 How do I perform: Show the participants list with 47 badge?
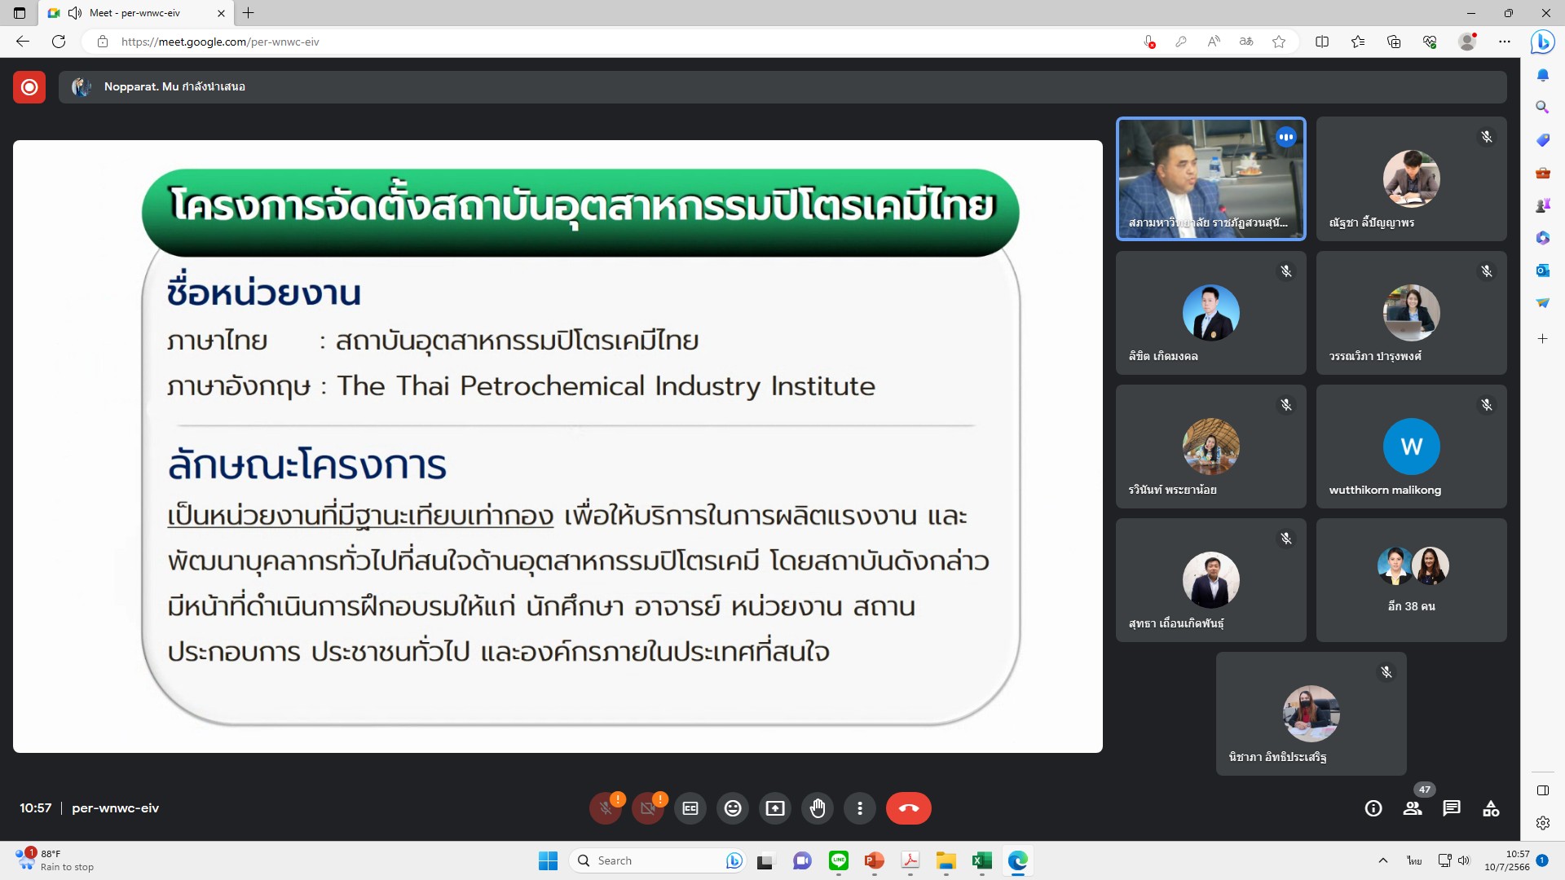[1413, 808]
